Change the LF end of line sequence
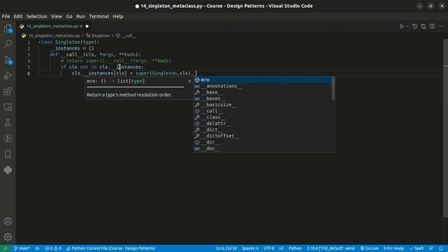Screen dimensions: 448x252 tap(281, 248)
